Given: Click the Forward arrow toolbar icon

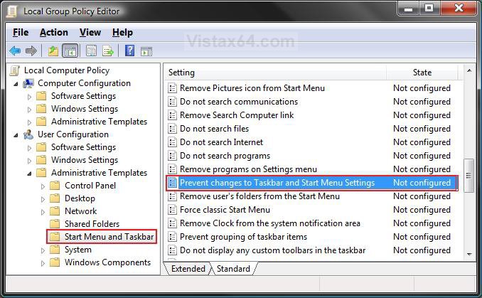Looking at the screenshot, I should [31, 50].
